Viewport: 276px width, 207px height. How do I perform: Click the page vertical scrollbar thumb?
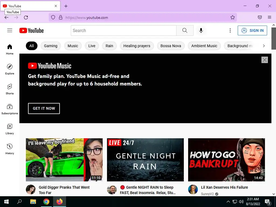pos(274,38)
